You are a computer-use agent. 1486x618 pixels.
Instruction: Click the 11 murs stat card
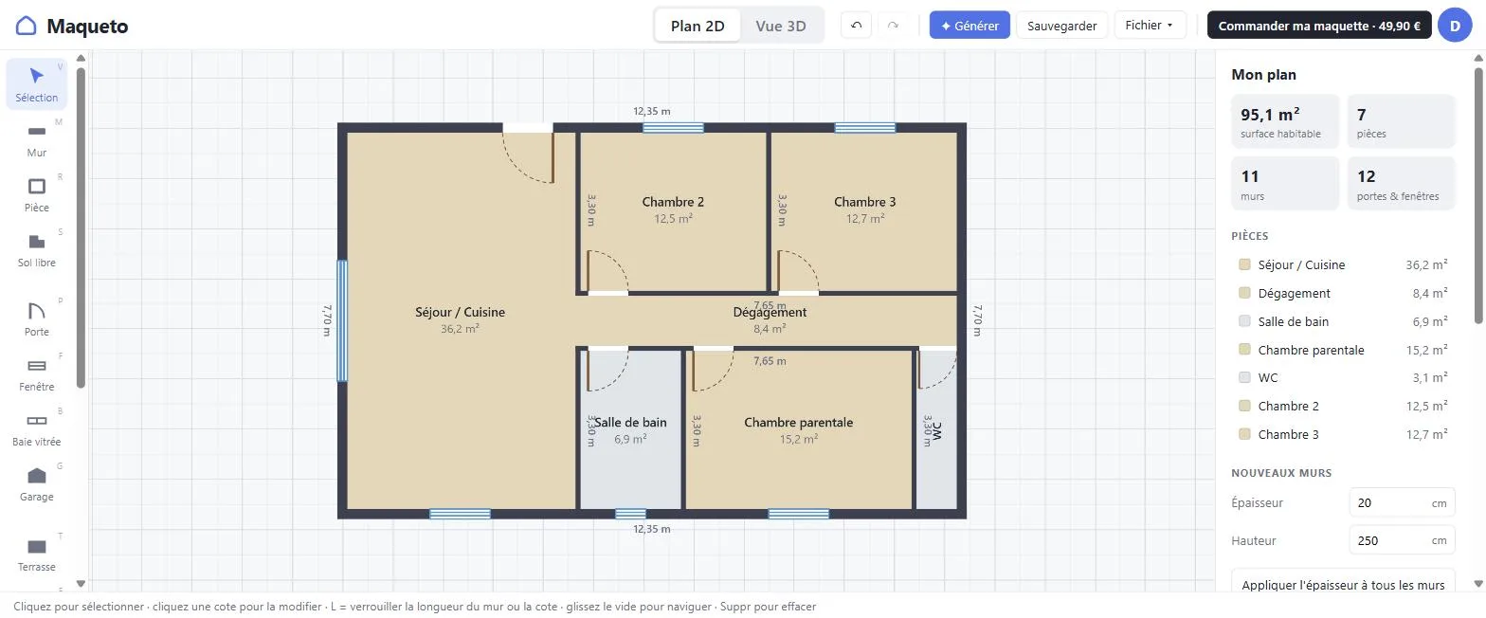click(x=1285, y=184)
